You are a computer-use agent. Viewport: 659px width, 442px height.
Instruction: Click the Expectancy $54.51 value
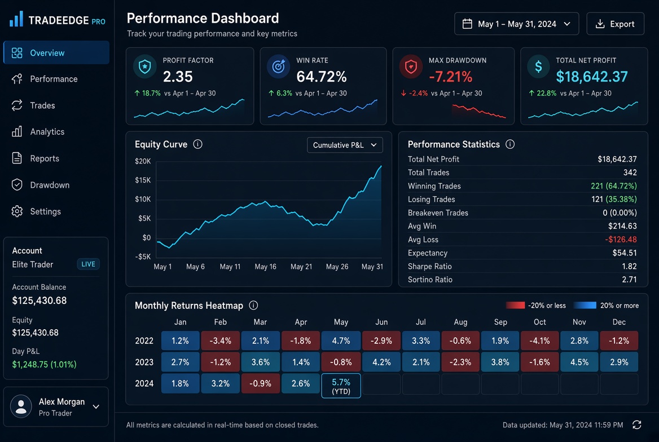click(x=625, y=253)
